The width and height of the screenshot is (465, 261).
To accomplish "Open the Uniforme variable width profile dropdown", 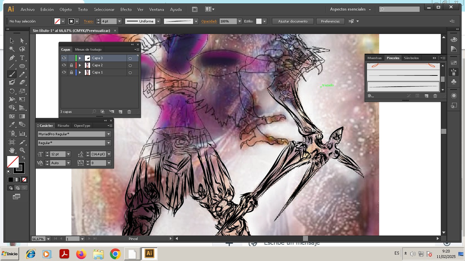I will coord(159,21).
